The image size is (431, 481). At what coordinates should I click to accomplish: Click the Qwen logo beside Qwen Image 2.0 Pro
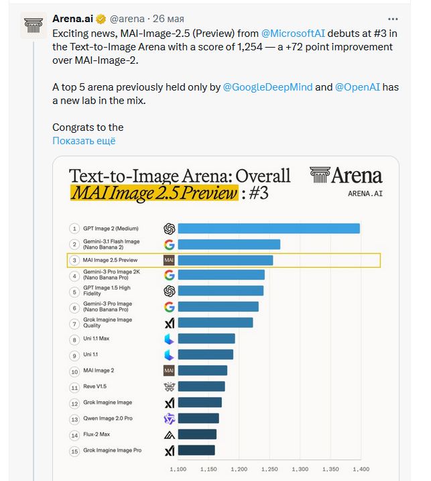[169, 419]
